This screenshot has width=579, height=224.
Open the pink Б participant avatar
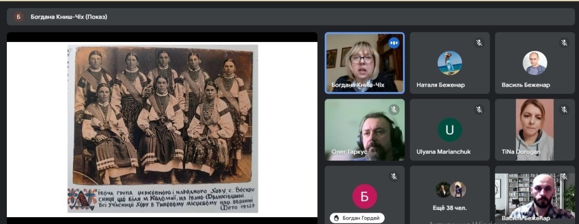tap(364, 197)
